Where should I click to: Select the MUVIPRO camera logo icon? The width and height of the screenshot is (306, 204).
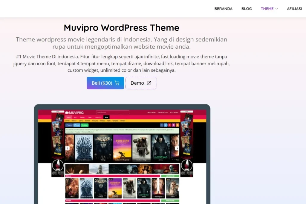[67, 112]
